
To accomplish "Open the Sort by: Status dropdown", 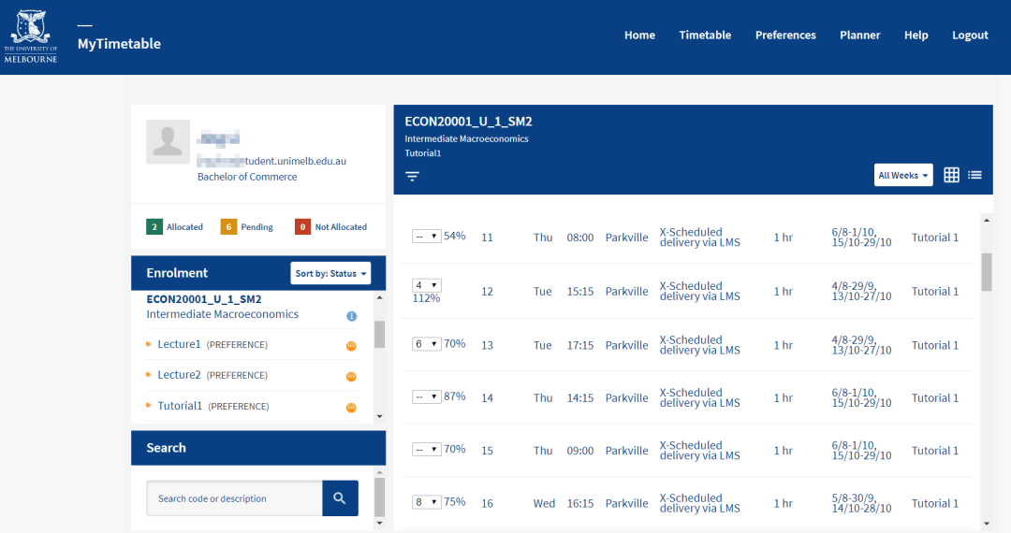I will click(x=330, y=274).
